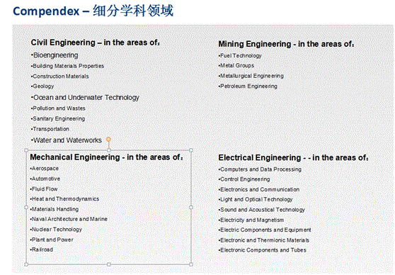Screen dimensions: 395x275
Task: Click the left-middle handle of the selected textbox
Action: click(x=26, y=207)
